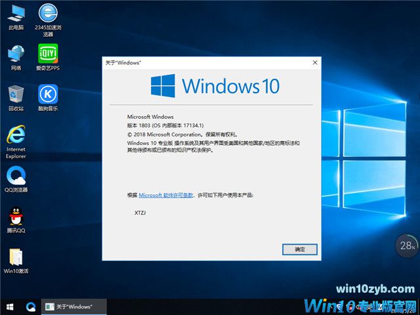This screenshot has width=420, height=315.
Task: Launch 酷狗音乐 music player icon
Action: [x=48, y=98]
